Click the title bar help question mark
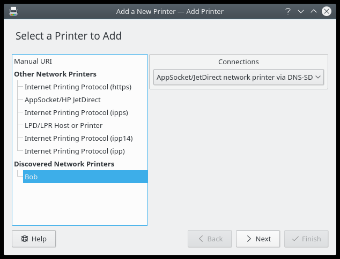The width and height of the screenshot is (340, 259). point(288,11)
